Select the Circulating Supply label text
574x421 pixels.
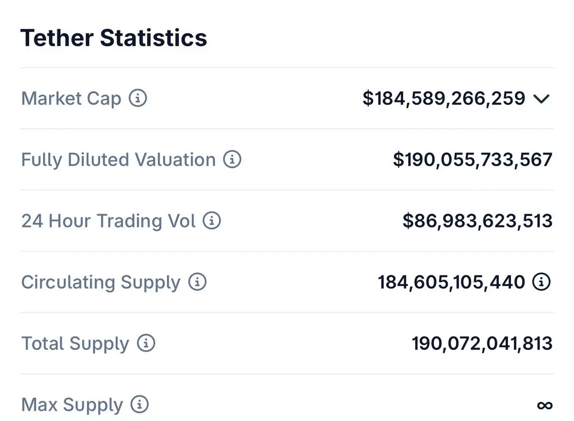pos(101,282)
